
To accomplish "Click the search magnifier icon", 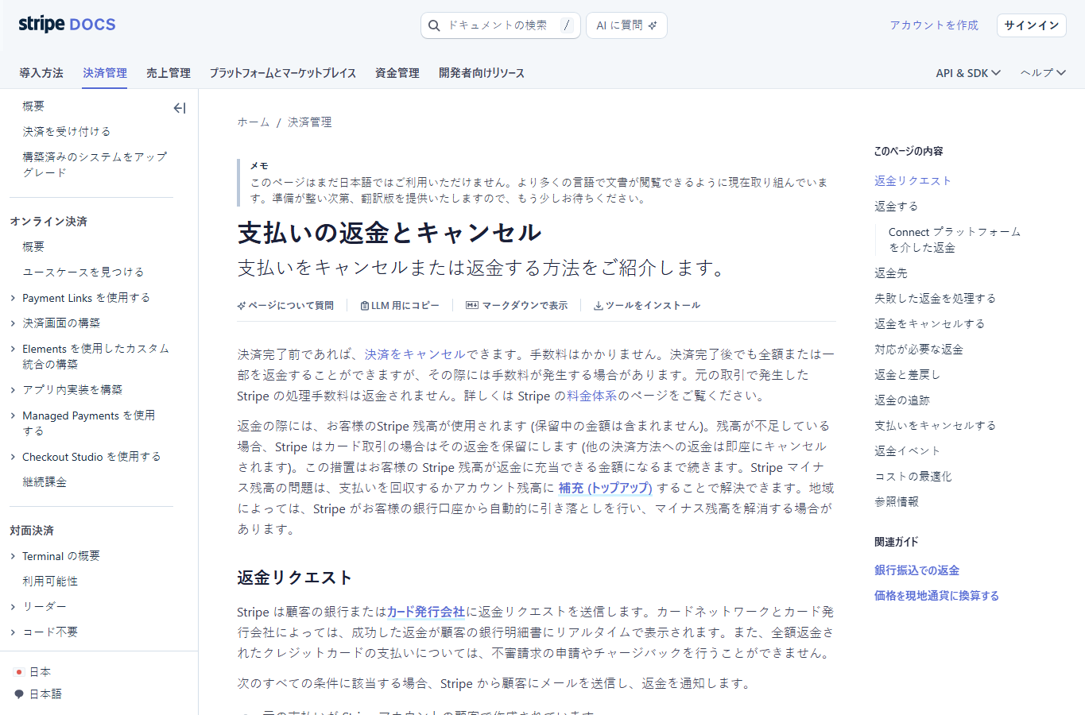I will point(434,25).
